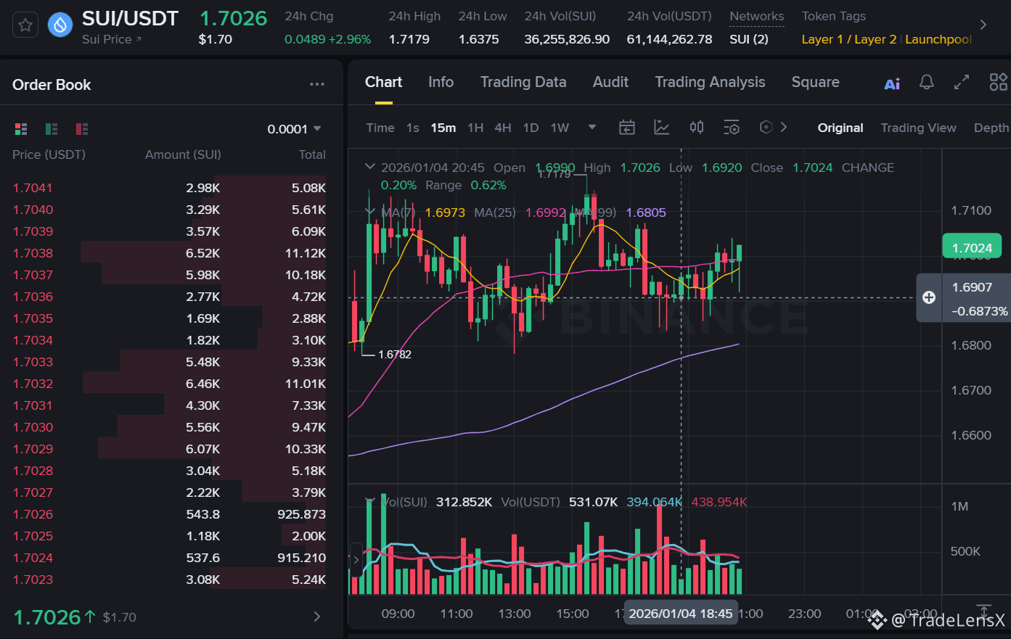Click the calendar date-jump icon on chart toolbar
Viewport: 1011px width, 639px height.
coord(627,127)
